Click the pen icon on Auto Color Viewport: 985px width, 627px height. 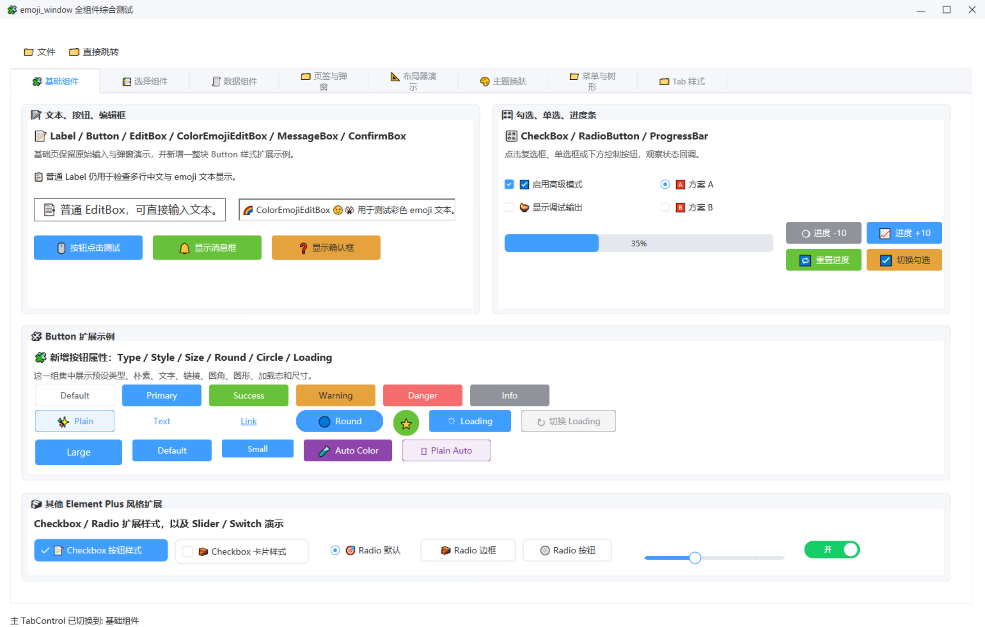coord(324,451)
